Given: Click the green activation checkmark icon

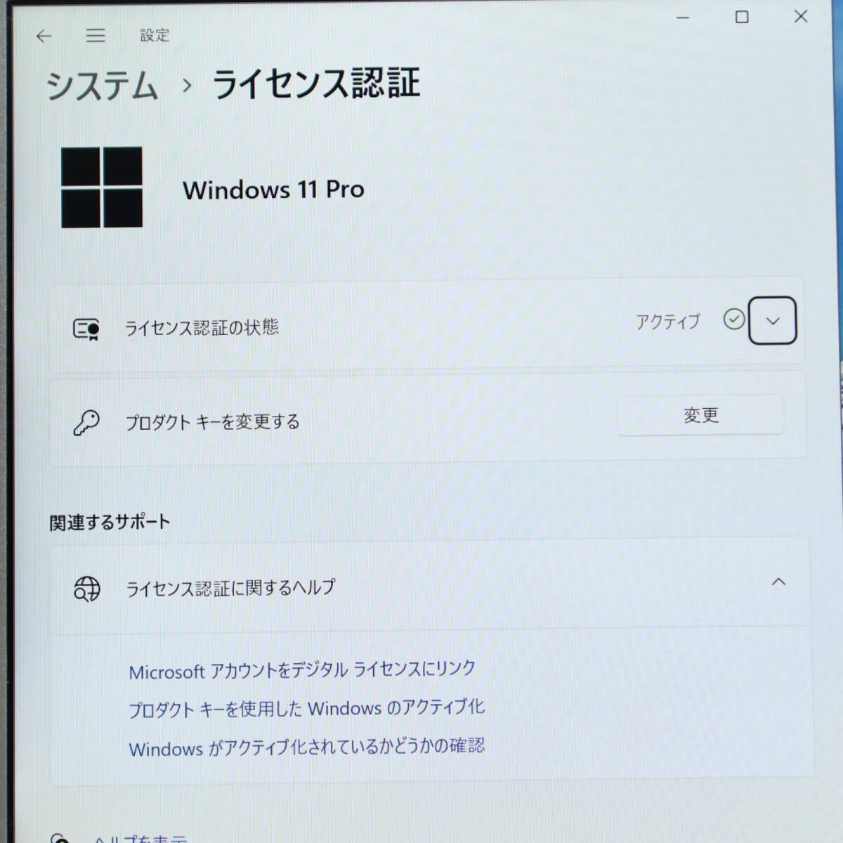Looking at the screenshot, I should pyautogui.click(x=733, y=319).
